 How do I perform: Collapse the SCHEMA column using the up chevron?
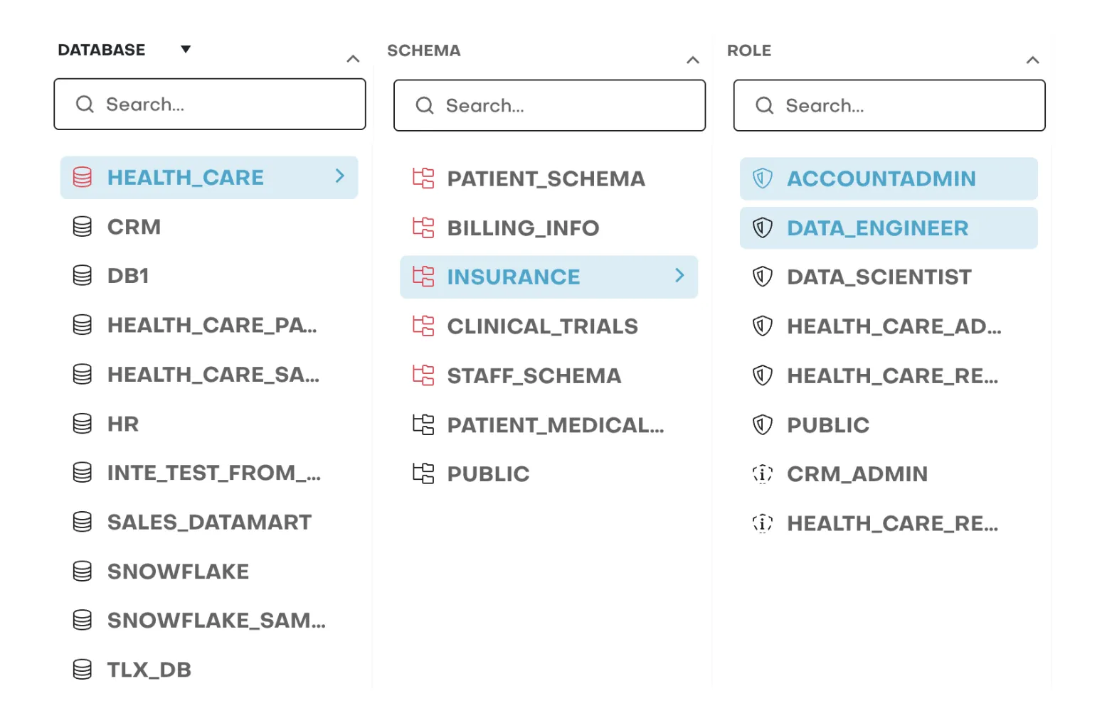pos(692,60)
